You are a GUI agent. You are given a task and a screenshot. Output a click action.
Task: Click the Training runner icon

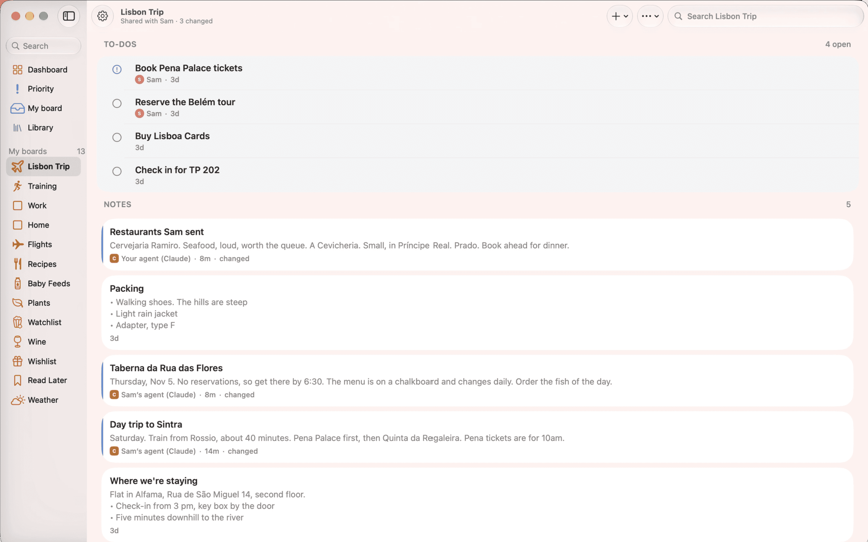[x=17, y=186]
